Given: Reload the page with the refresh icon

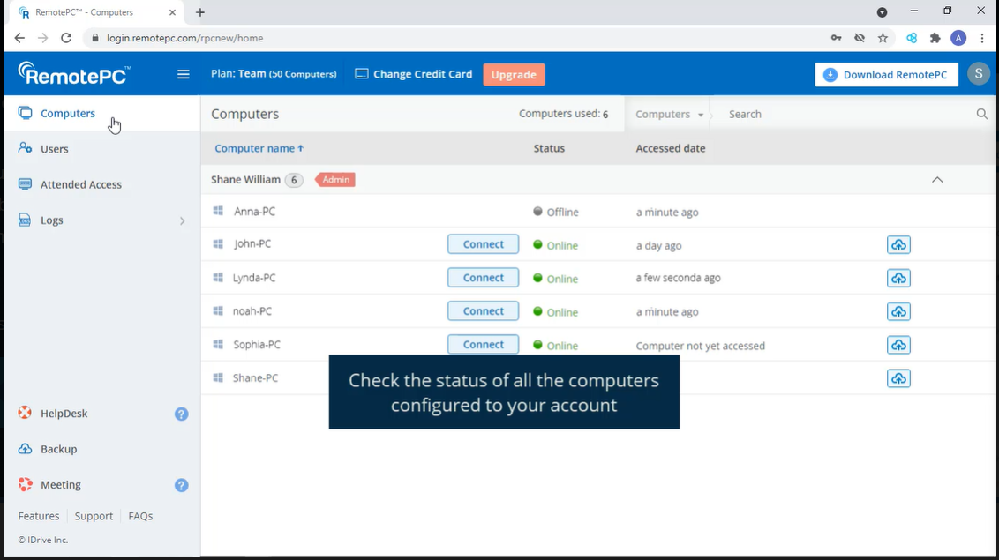Looking at the screenshot, I should 66,38.
